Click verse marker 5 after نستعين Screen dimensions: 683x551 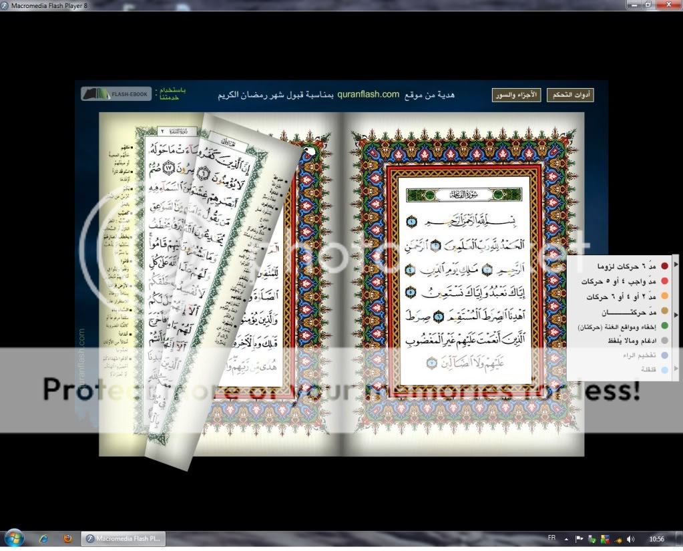click(x=411, y=292)
